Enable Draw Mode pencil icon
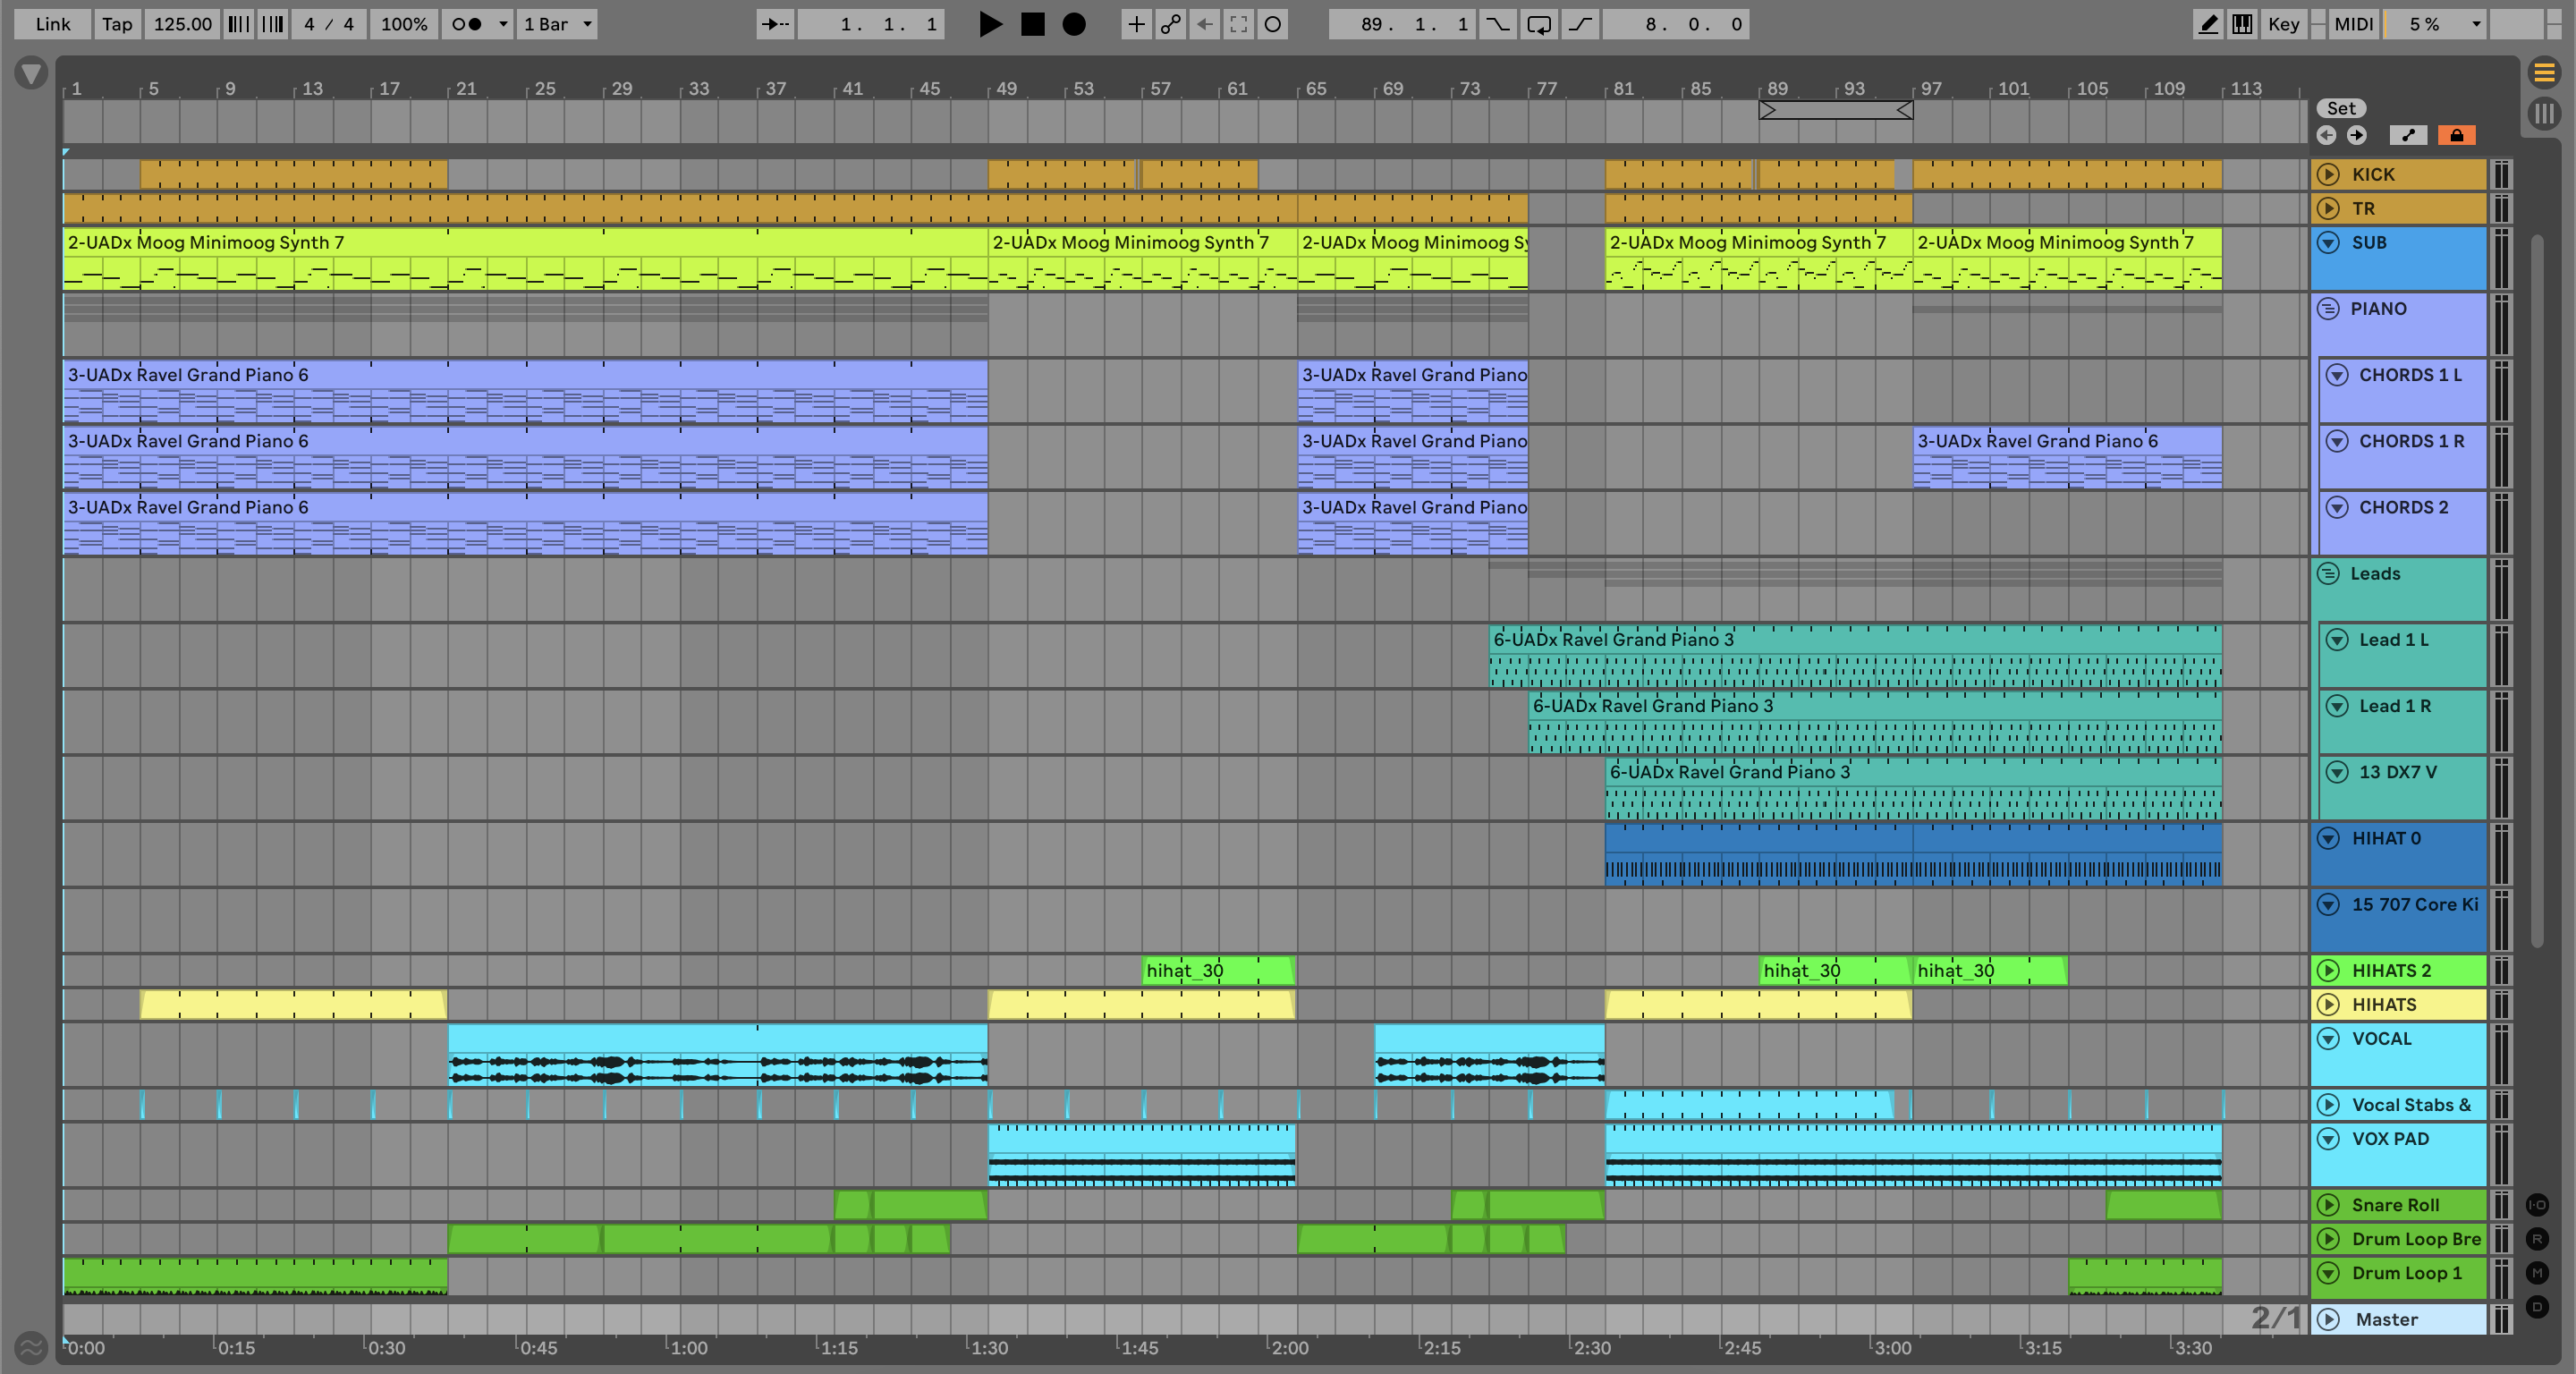 pos(2208,24)
